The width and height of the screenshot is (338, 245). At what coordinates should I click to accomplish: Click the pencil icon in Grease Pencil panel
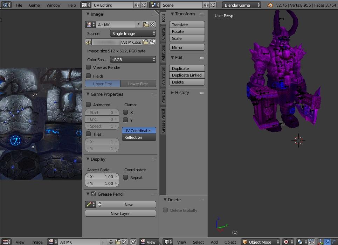point(89,205)
